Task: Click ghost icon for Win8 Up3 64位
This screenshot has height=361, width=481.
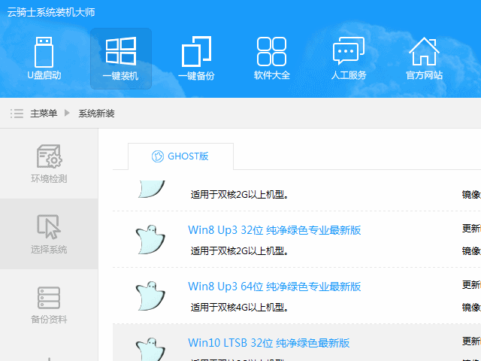Action: (150, 296)
